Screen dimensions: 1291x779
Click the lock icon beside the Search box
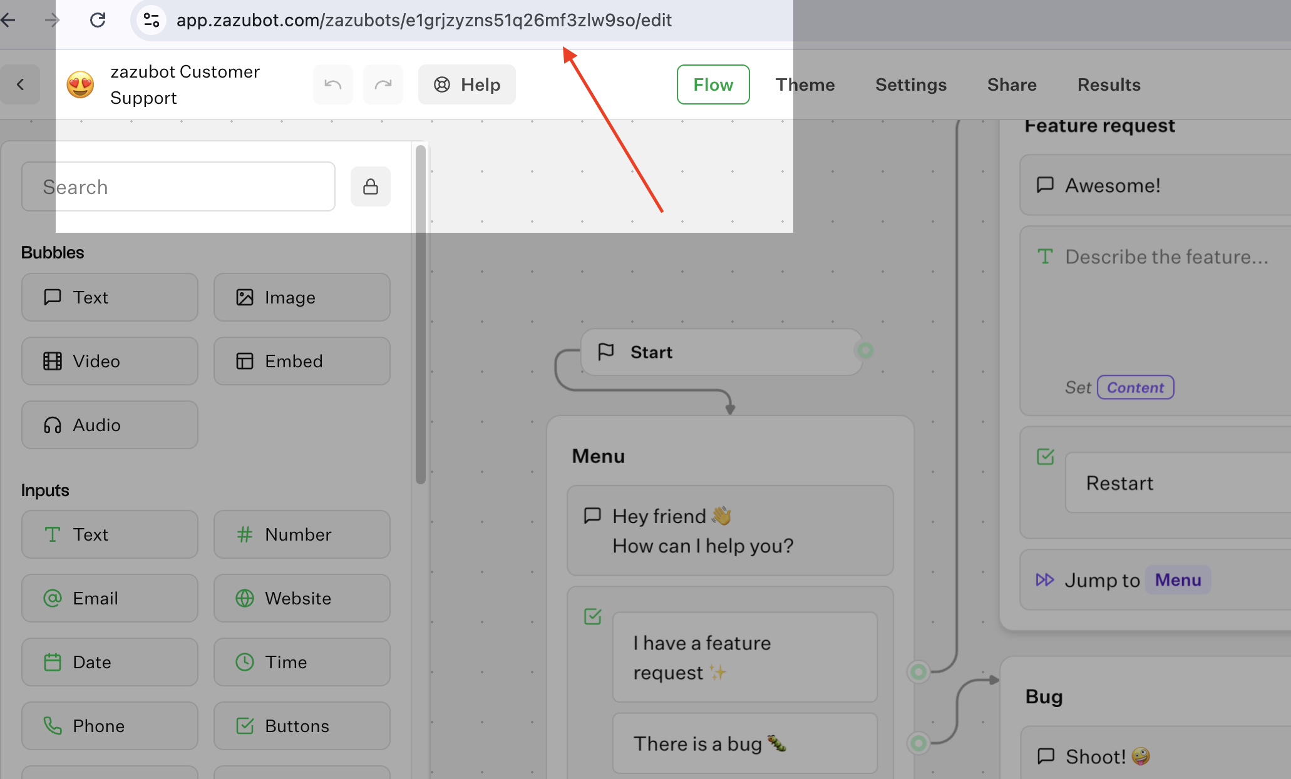click(371, 186)
